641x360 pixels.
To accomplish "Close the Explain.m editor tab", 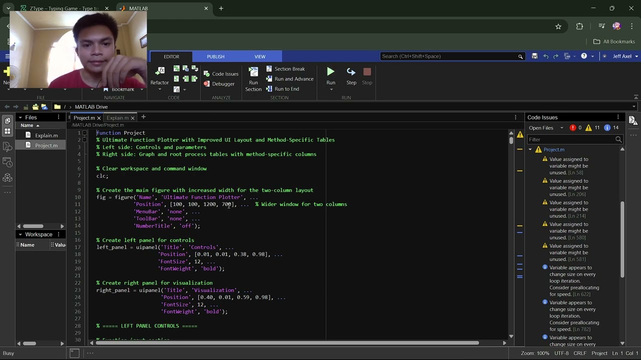I will coord(133,118).
